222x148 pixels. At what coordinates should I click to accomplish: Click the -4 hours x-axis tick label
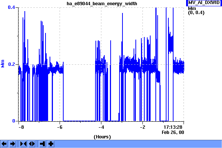tap(101, 127)
